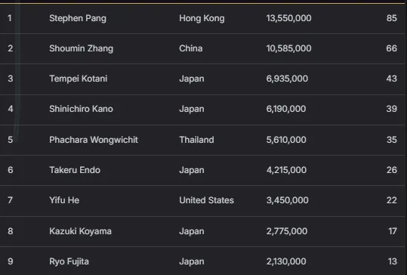Click Kazuki Koyama name

click(80, 231)
